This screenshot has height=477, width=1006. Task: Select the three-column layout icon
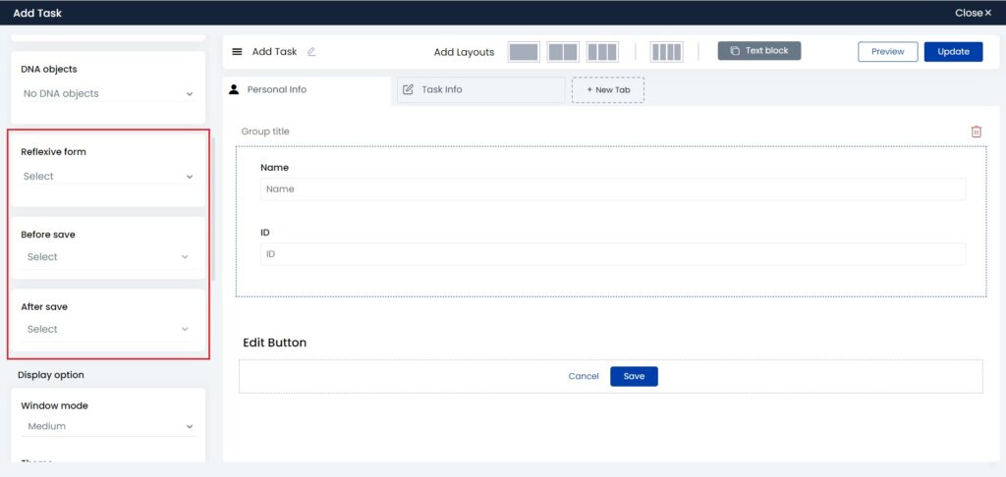pyautogui.click(x=602, y=52)
